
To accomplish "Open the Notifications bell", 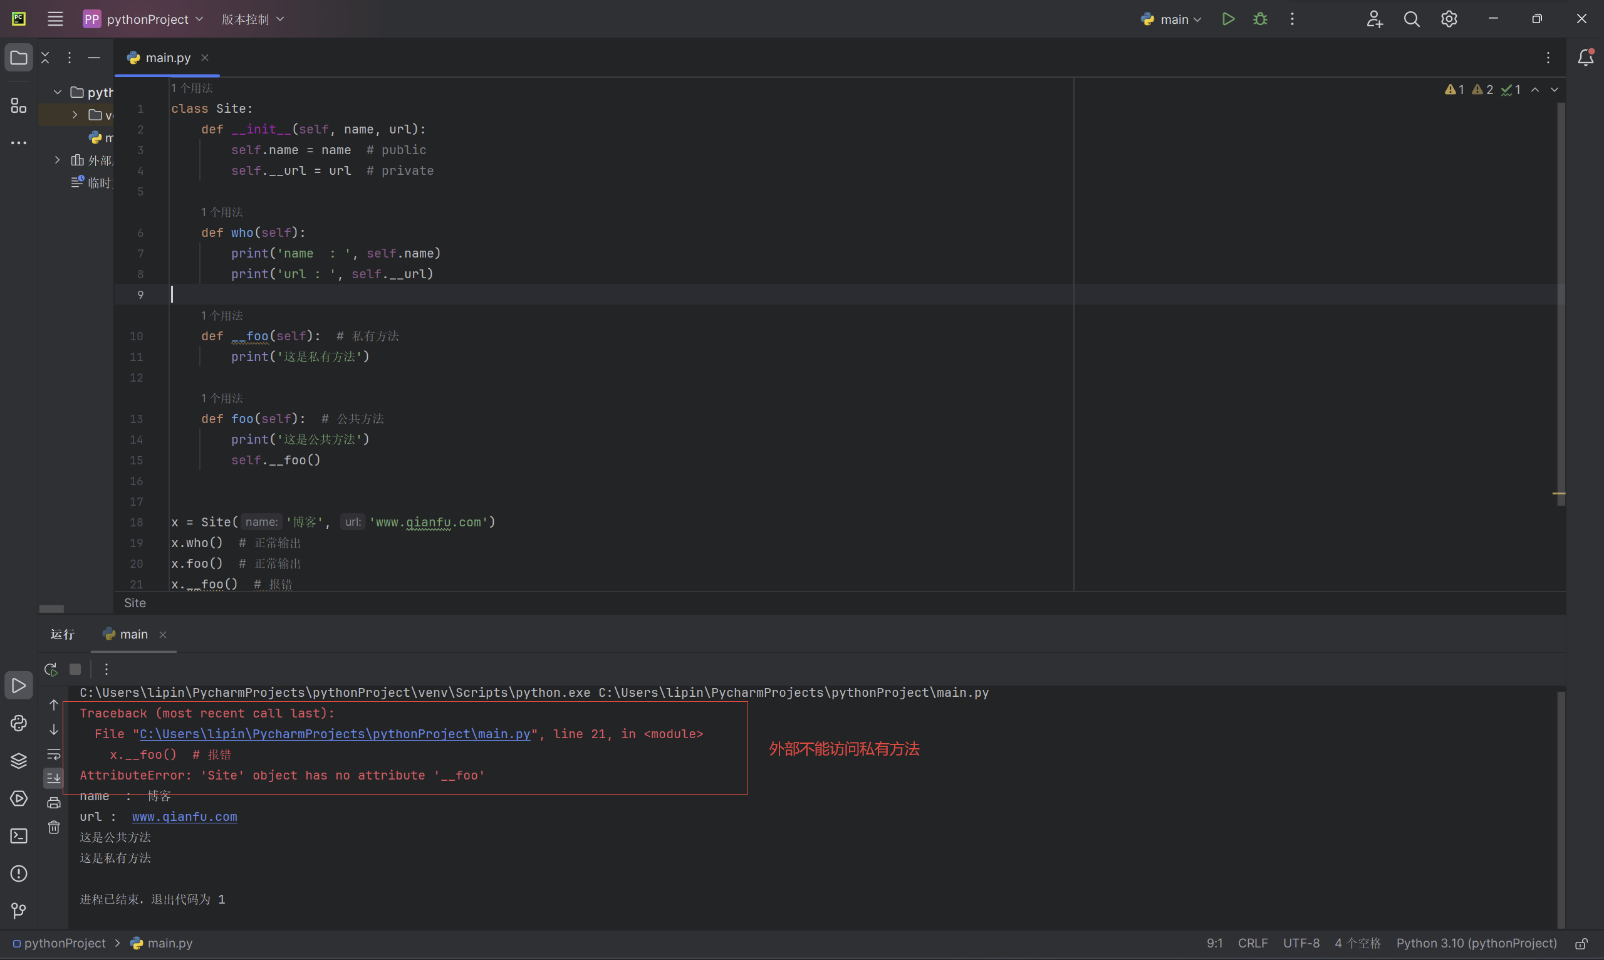I will 1585,58.
